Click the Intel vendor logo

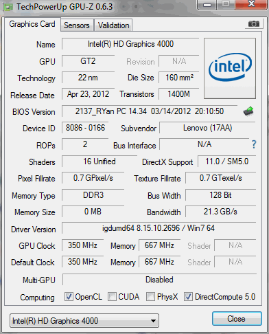point(230,68)
